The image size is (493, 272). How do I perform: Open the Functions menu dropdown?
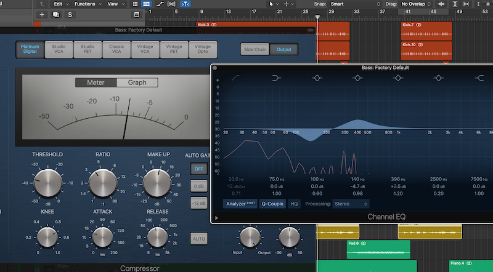(x=88, y=4)
